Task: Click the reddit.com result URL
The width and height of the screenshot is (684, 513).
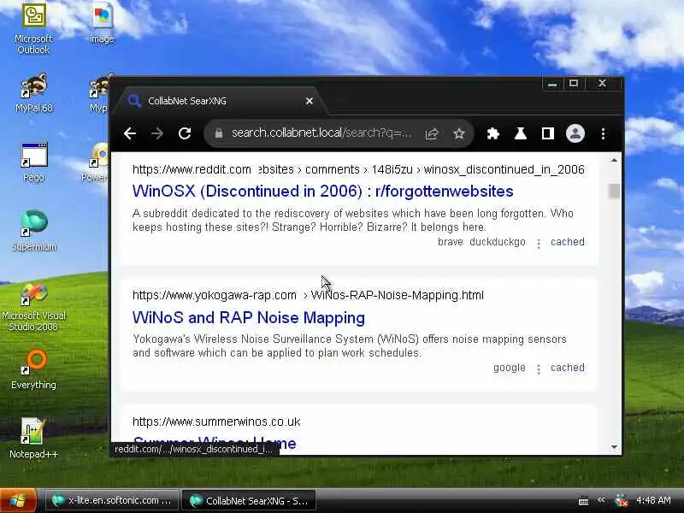Action: point(358,169)
